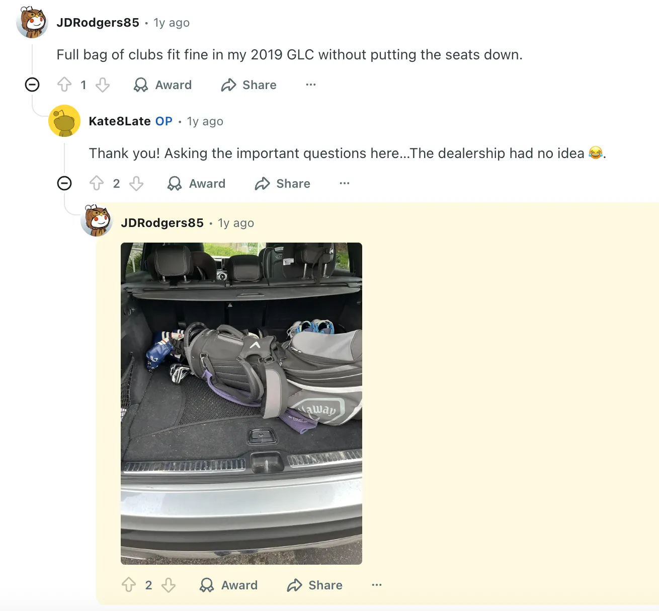659x611 pixels.
Task: Downvote JDRodgers85's top comment about the 2019 GLC
Action: [x=103, y=85]
